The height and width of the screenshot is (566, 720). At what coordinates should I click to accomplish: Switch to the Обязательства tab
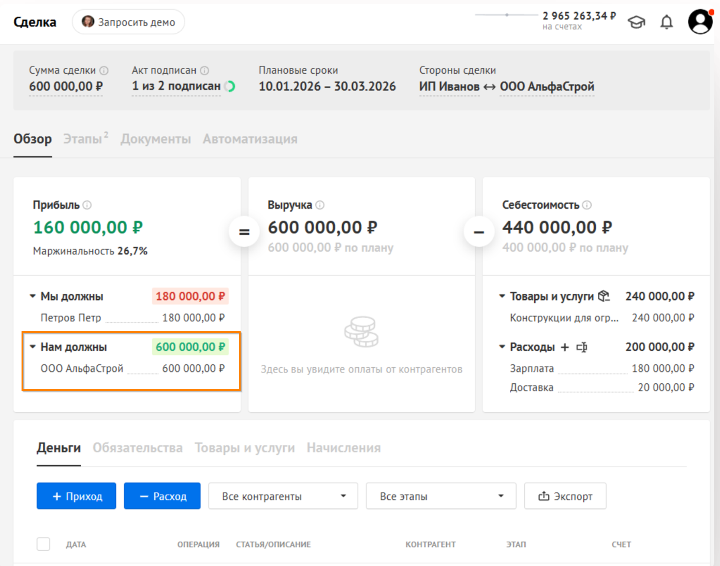(137, 448)
